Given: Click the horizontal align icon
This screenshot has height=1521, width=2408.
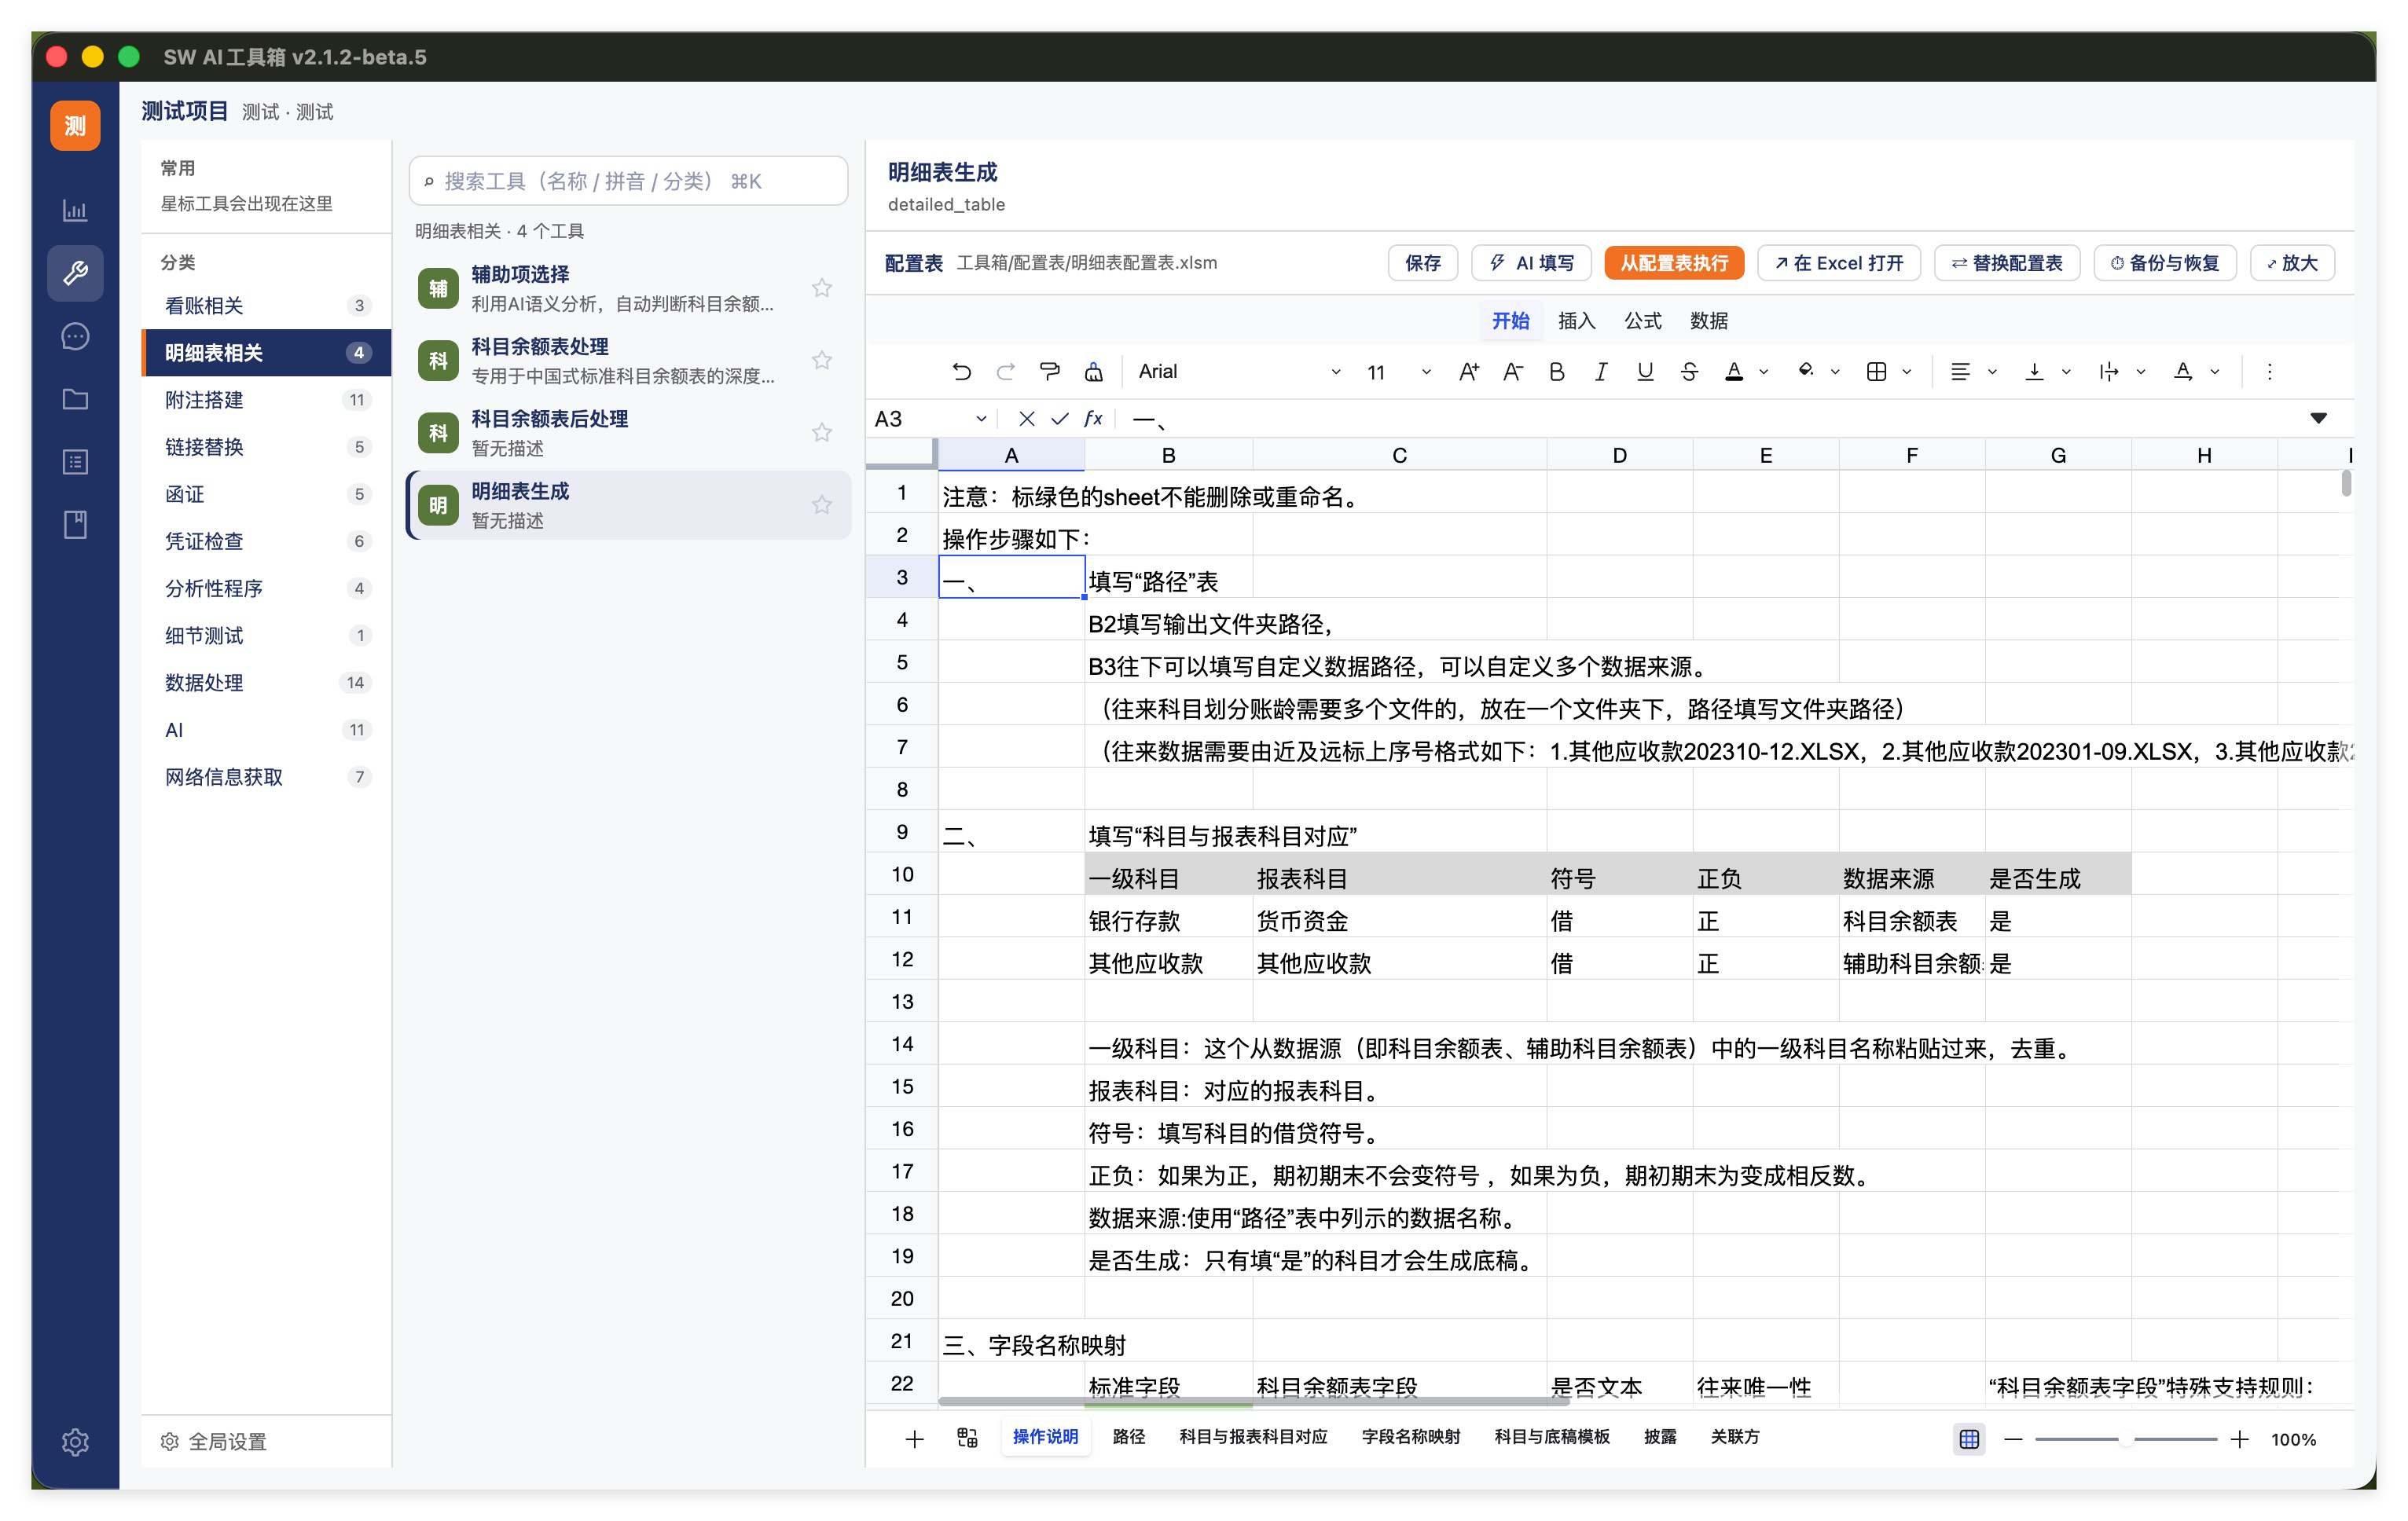Looking at the screenshot, I should [1960, 372].
